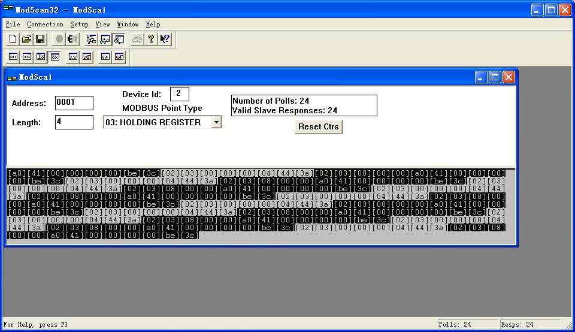The image size is (575, 332).
Task: Click the Length input field
Action: coord(74,122)
